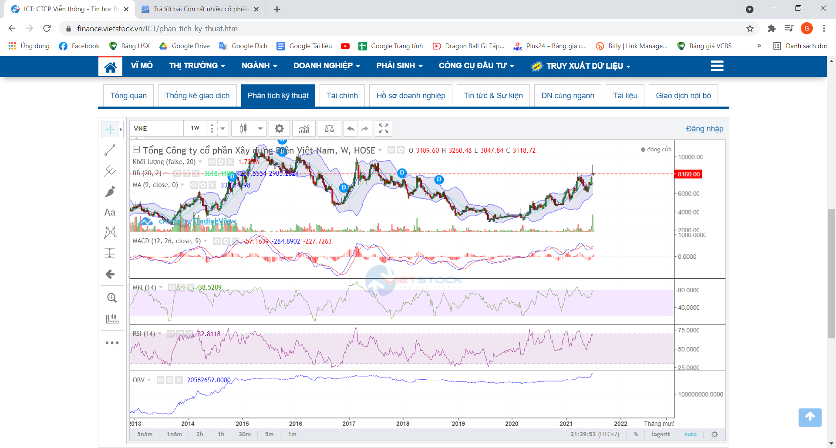Redo the chart action

click(365, 128)
